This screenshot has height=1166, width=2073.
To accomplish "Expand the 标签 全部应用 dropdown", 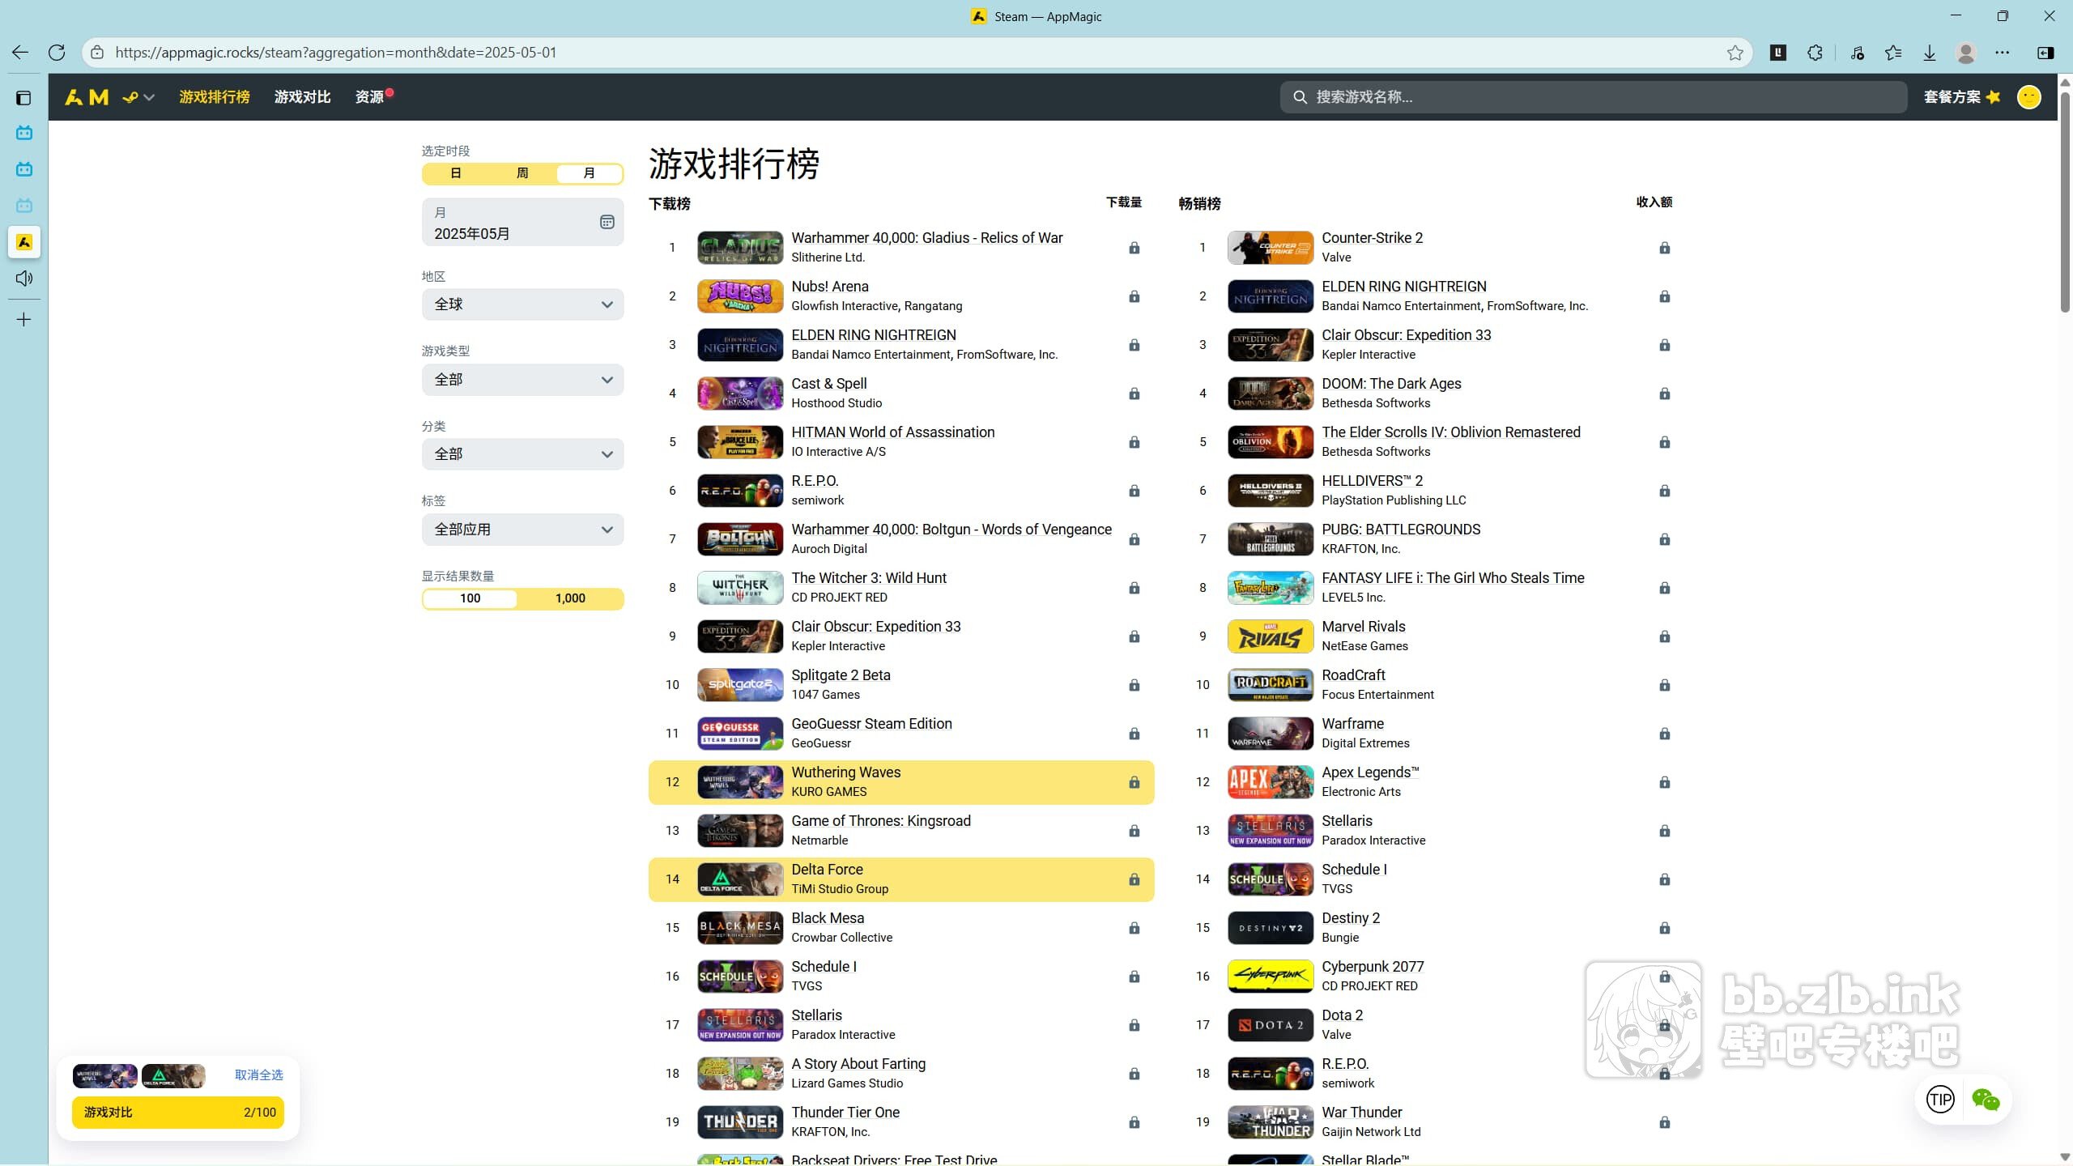I will pyautogui.click(x=522, y=530).
